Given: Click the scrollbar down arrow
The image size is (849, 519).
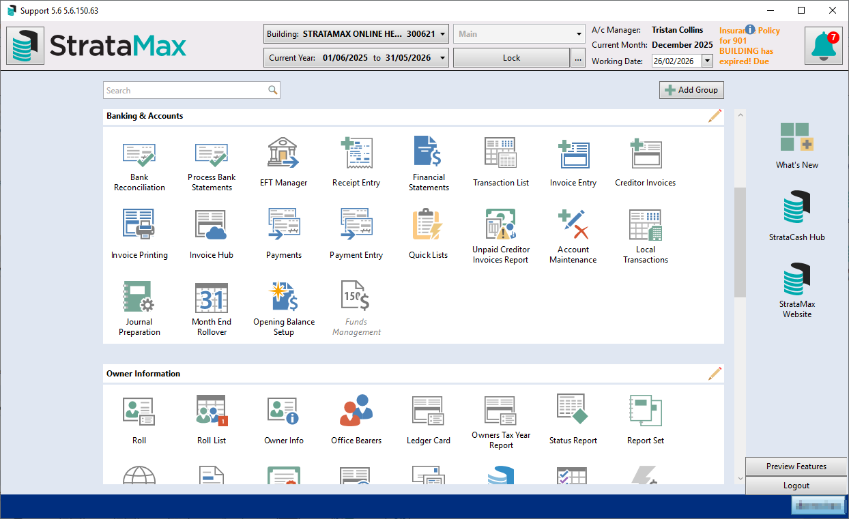Looking at the screenshot, I should point(740,479).
